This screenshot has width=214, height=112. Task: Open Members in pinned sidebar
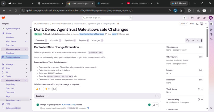(x=10, y=37)
